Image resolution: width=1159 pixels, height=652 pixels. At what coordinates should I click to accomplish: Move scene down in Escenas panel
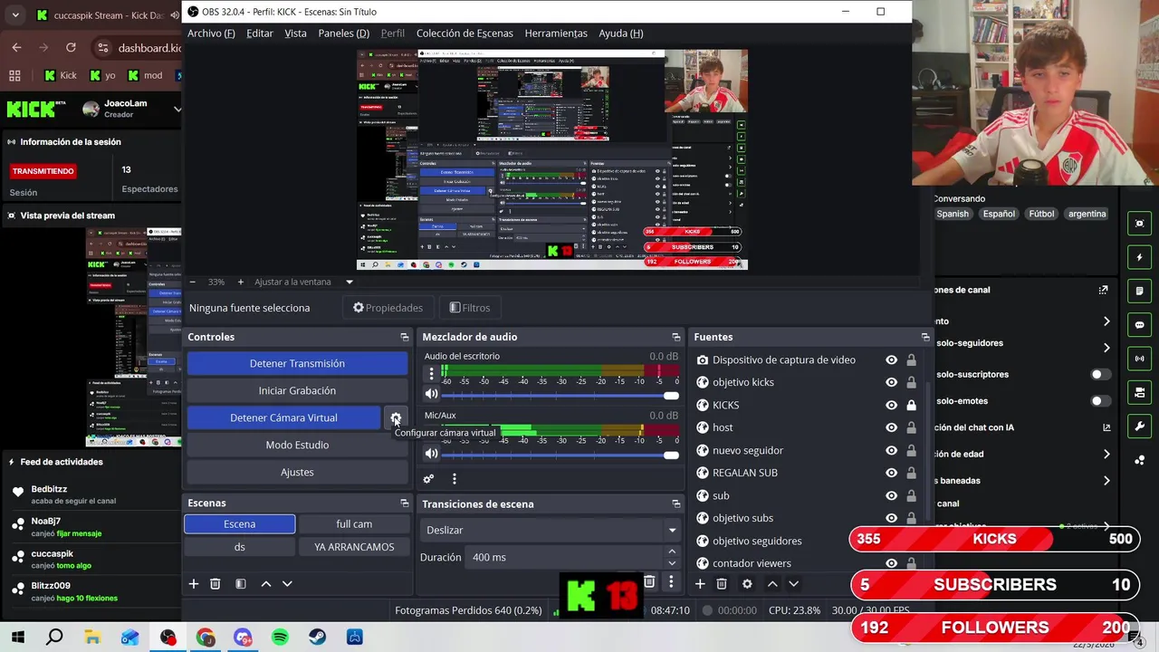(287, 584)
